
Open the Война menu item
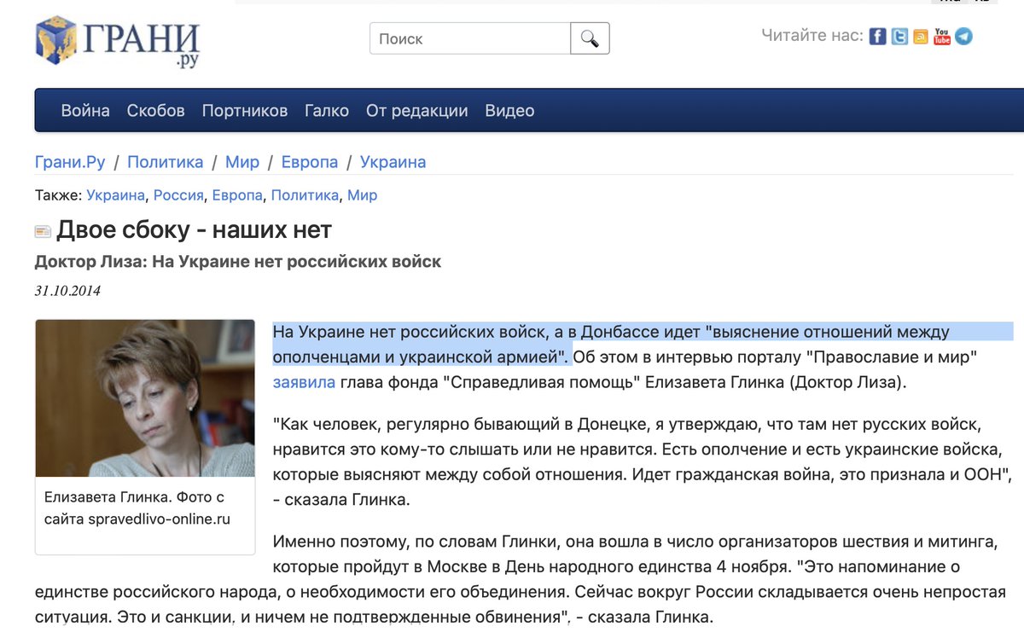(x=85, y=111)
